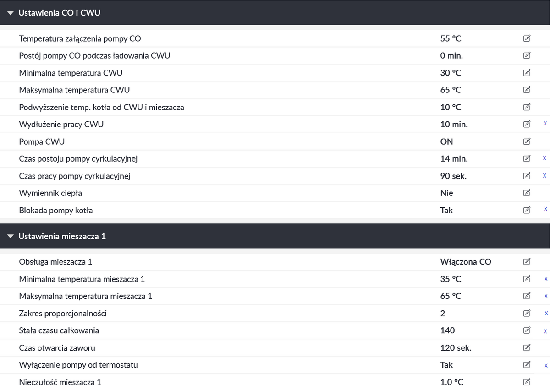
Task: Click the Włączona CO value text
Action: pos(465,262)
